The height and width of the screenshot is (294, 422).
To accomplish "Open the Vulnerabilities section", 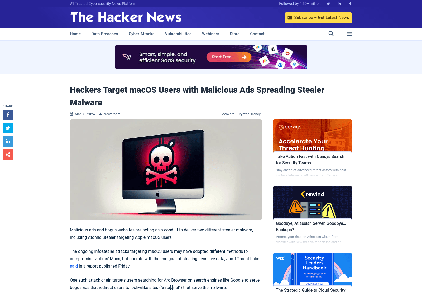I will pos(178,34).
